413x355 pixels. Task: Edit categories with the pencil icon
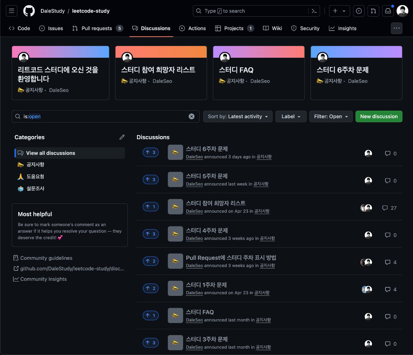pos(122,137)
